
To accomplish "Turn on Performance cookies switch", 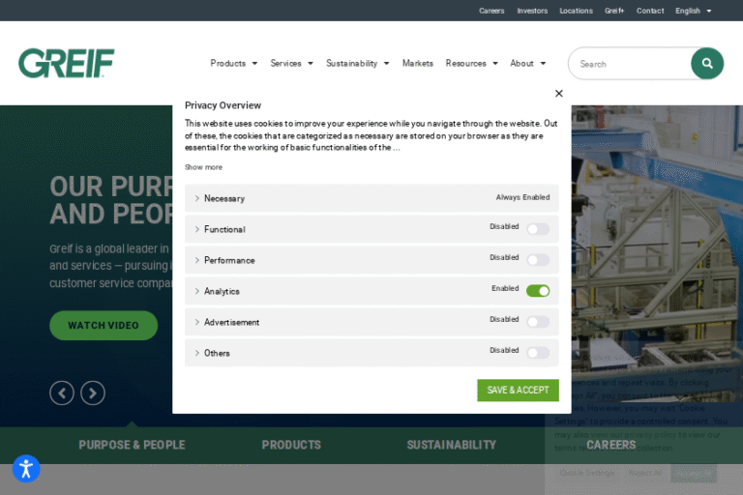I will tap(538, 260).
